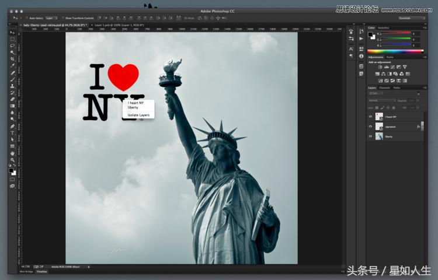438x280 pixels.
Task: Switch to the Channels tab
Action: 384,87
